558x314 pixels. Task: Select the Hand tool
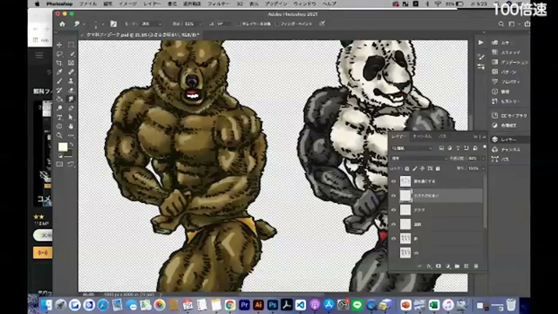71,126
